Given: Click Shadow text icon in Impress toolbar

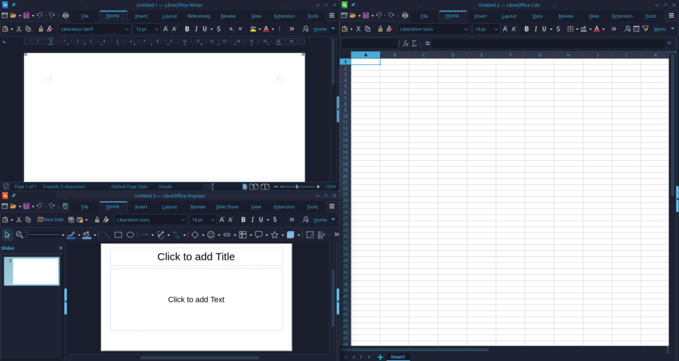Looking at the screenshot, I should click(x=275, y=220).
